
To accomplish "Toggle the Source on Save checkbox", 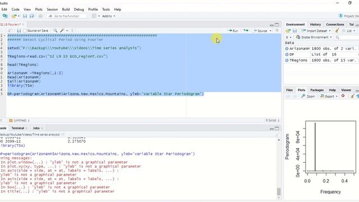I will pyautogui.click(x=25, y=30).
